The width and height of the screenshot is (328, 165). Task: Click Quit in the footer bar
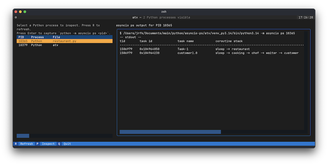point(67,144)
